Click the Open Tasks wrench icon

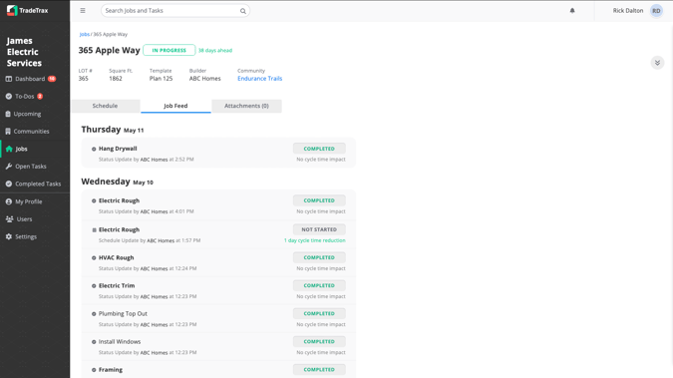tap(9, 167)
